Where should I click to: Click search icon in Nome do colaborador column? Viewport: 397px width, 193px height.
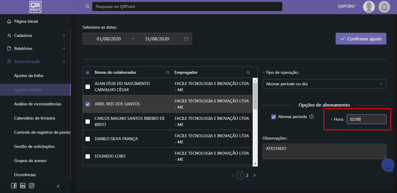[x=168, y=73]
